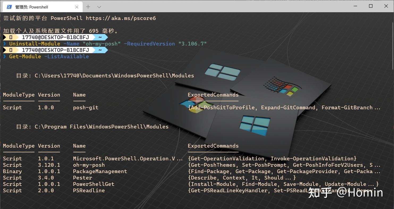Image resolution: width=394 pixels, height=209 pixels.
Task: Open the link https://aka.ms/pscore6
Action: click(121, 18)
